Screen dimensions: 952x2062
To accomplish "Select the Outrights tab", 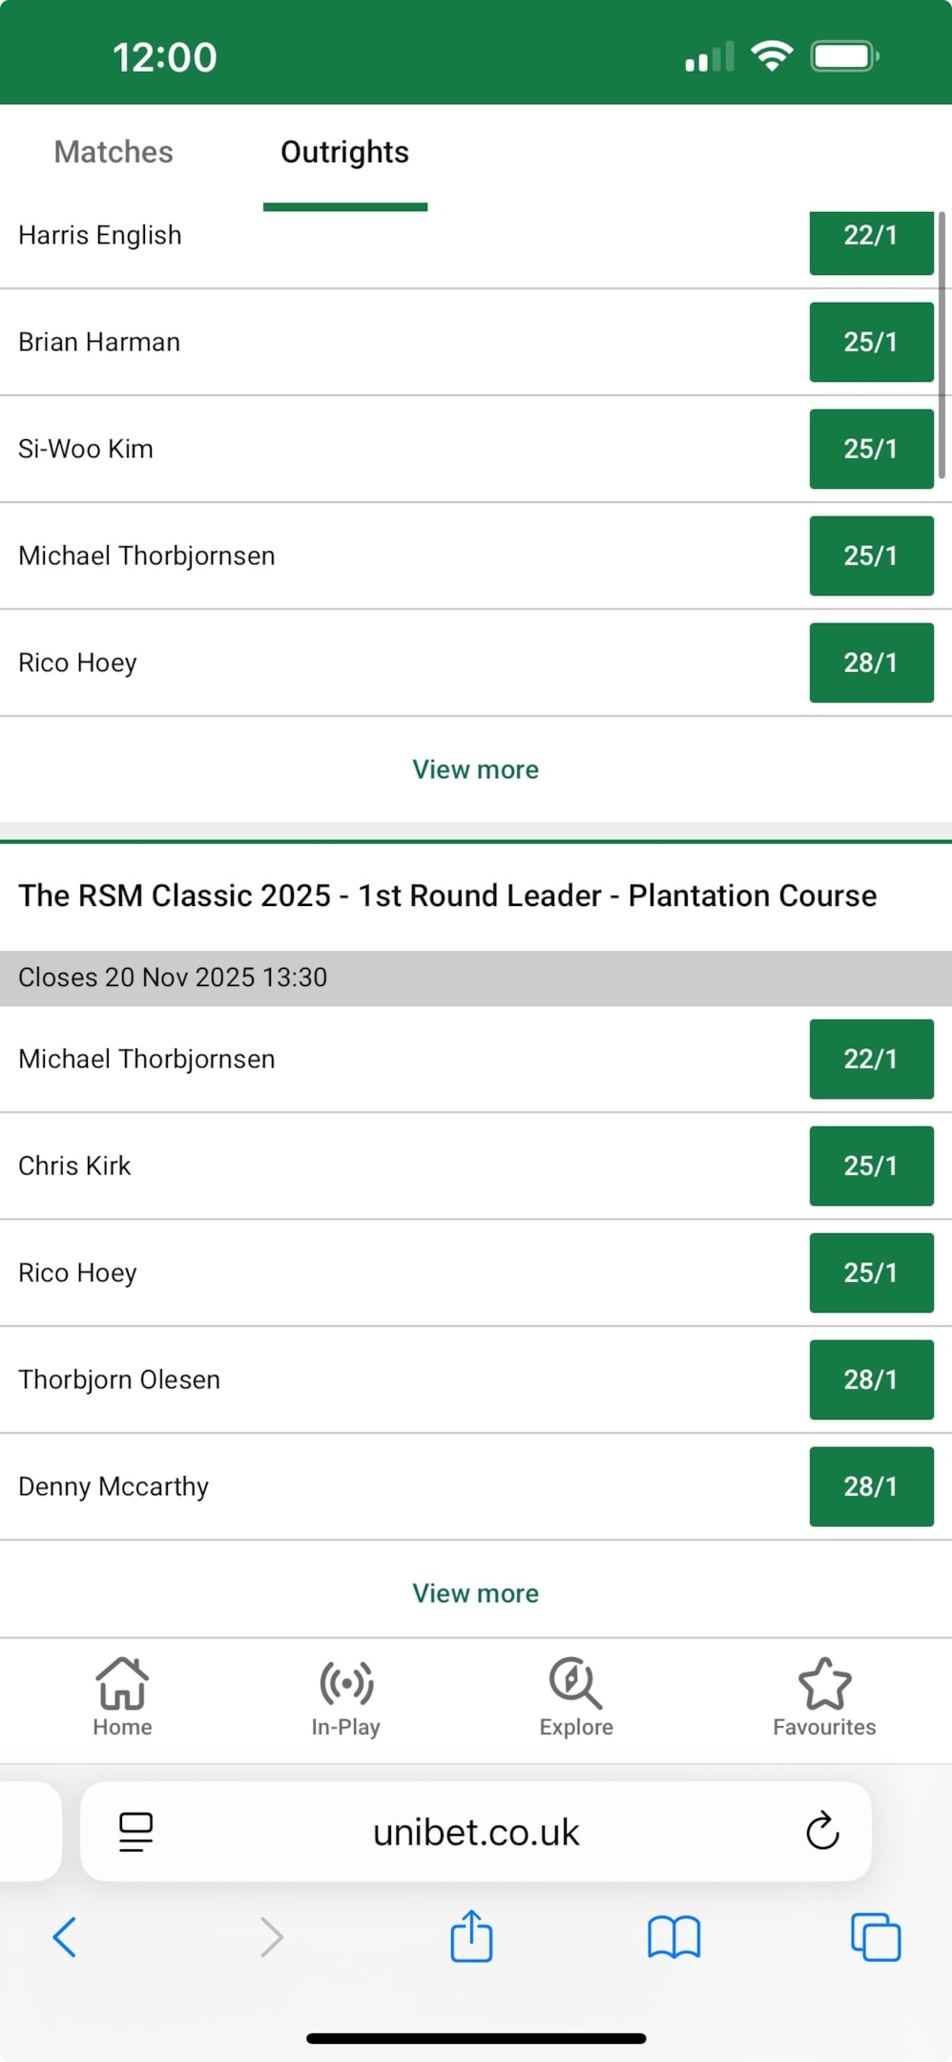I will pyautogui.click(x=344, y=153).
